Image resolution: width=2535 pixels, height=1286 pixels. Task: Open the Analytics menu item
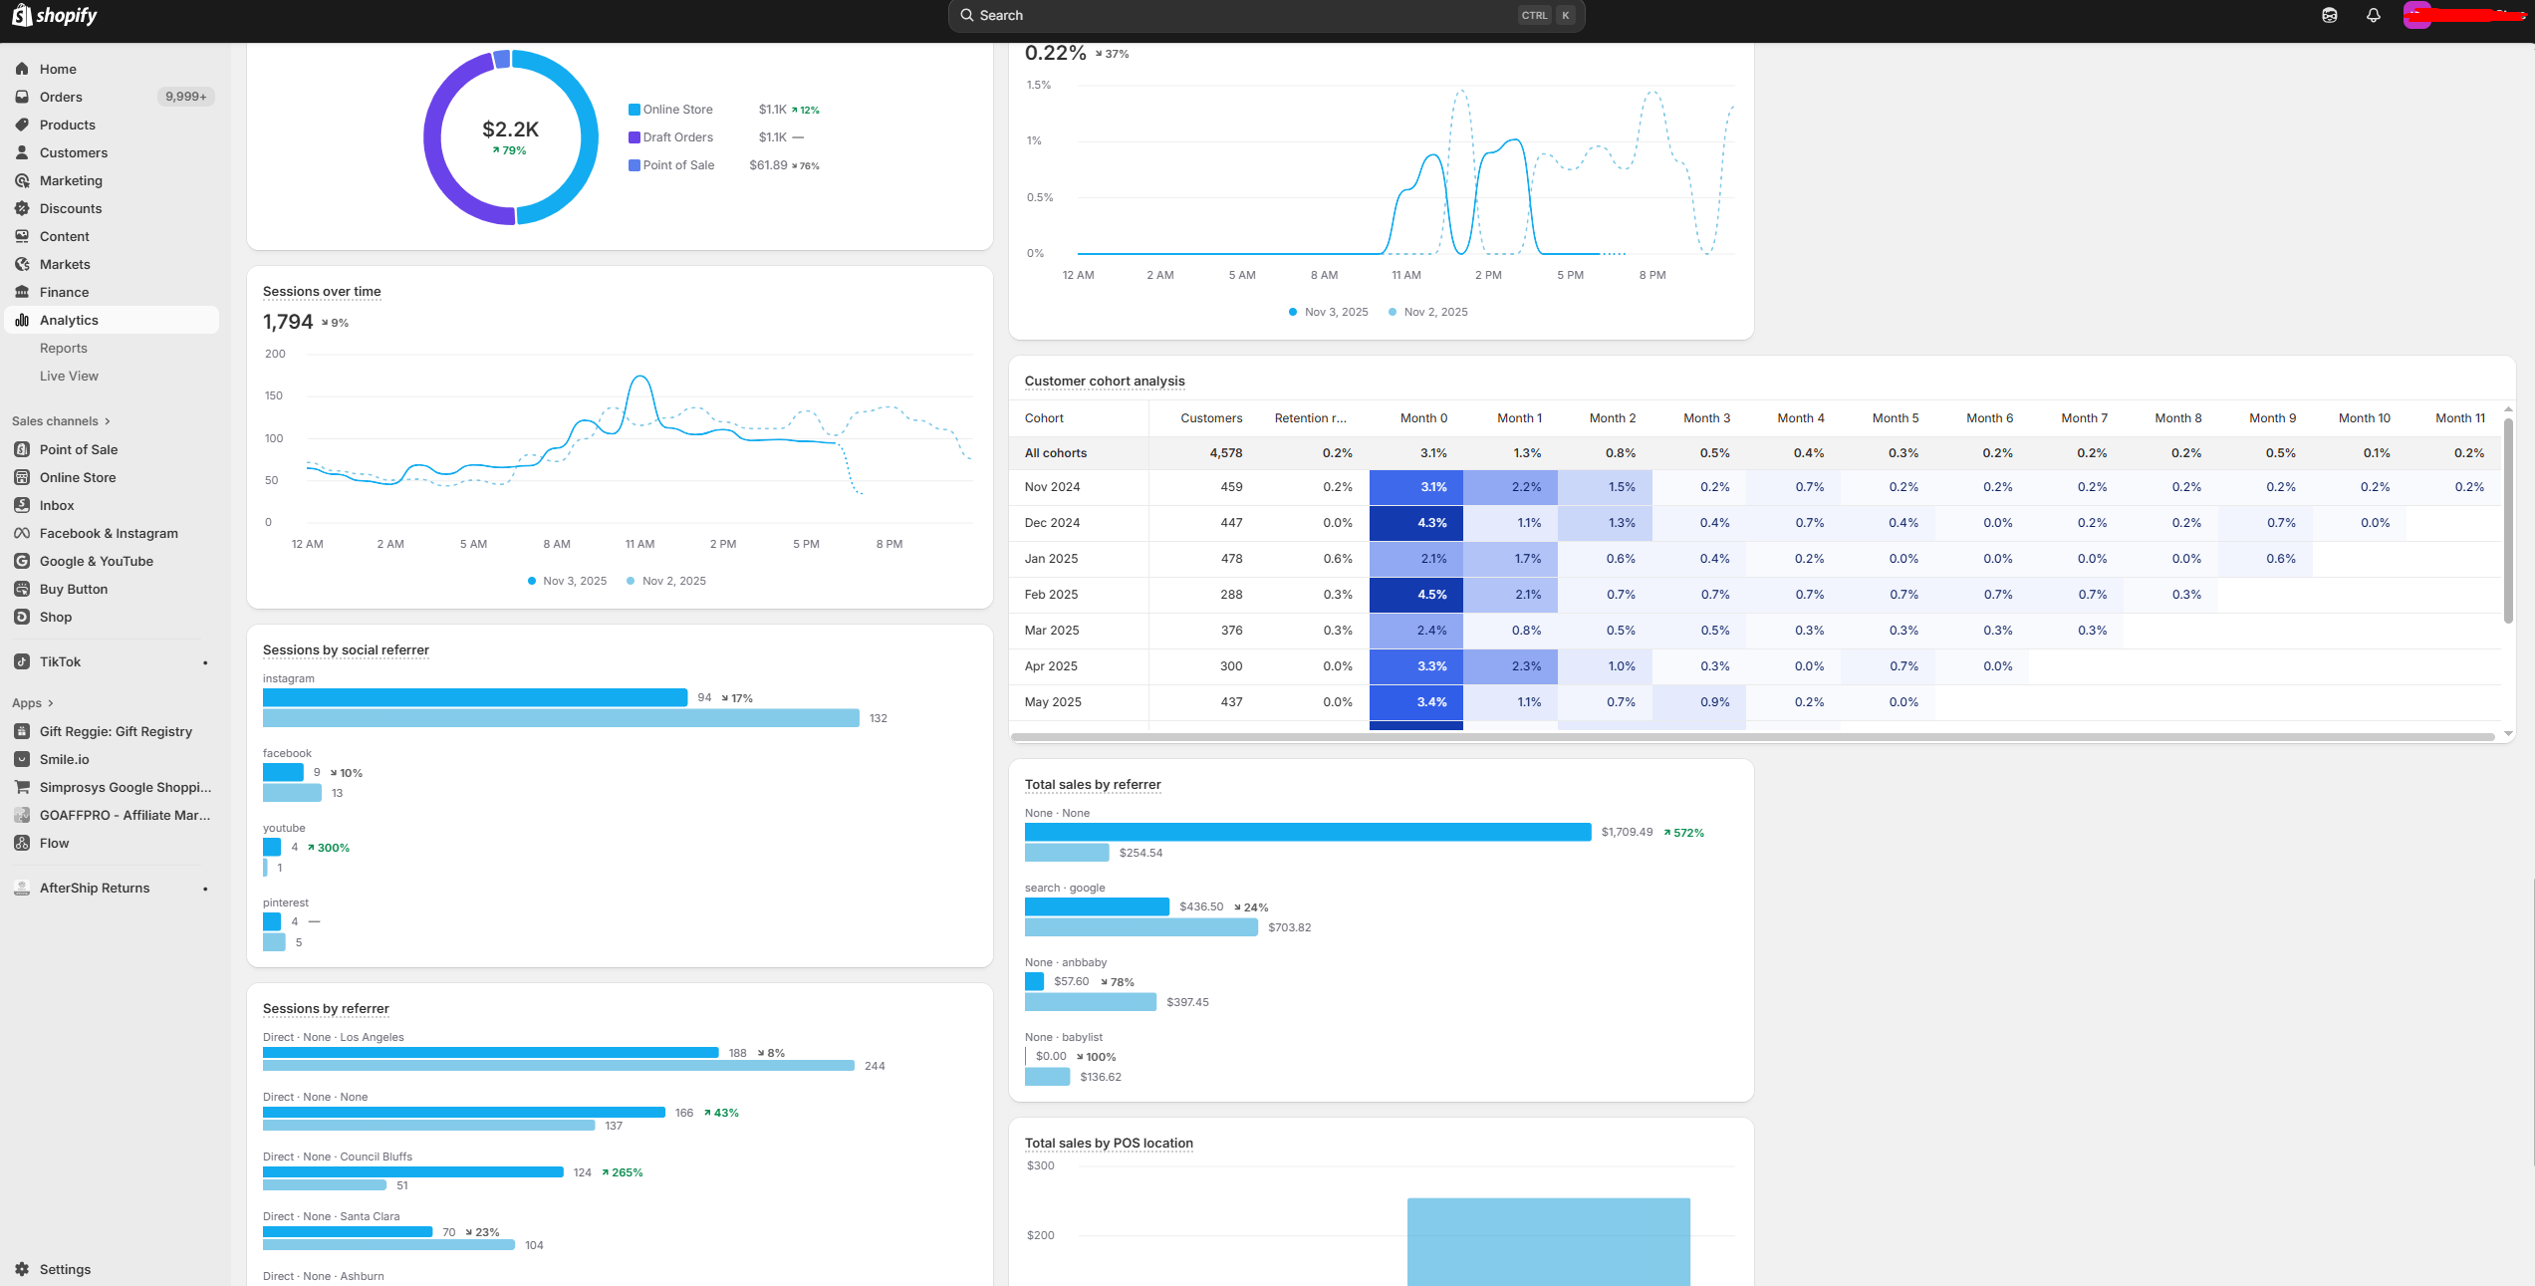112,320
